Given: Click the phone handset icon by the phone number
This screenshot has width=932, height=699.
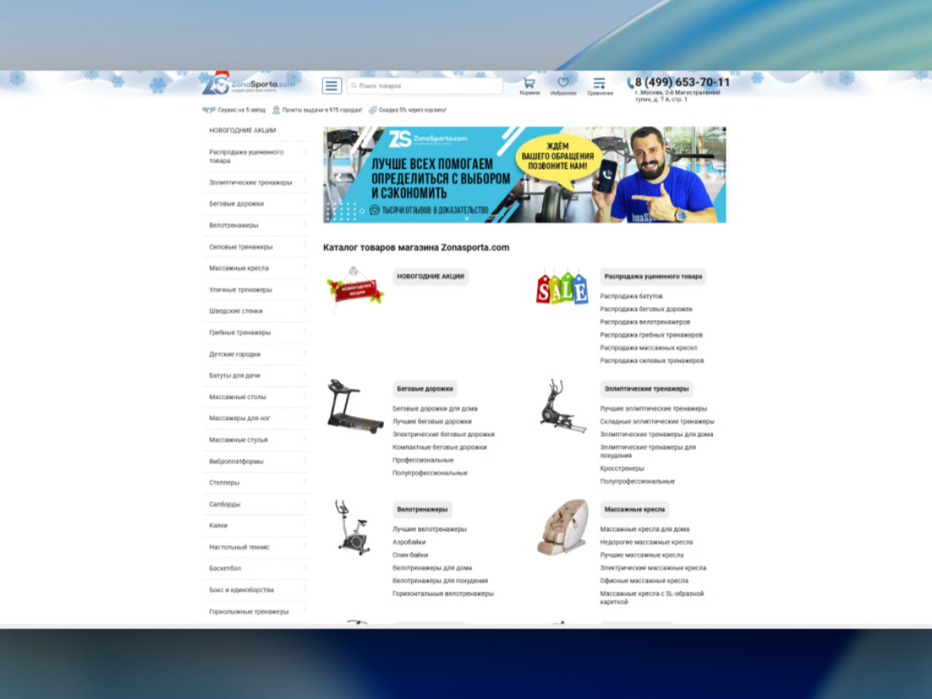Looking at the screenshot, I should tap(630, 83).
